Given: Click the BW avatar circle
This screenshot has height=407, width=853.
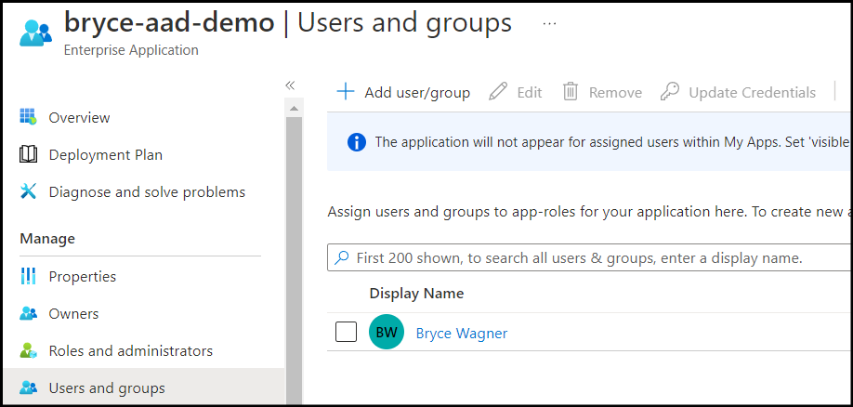Looking at the screenshot, I should tap(387, 332).
